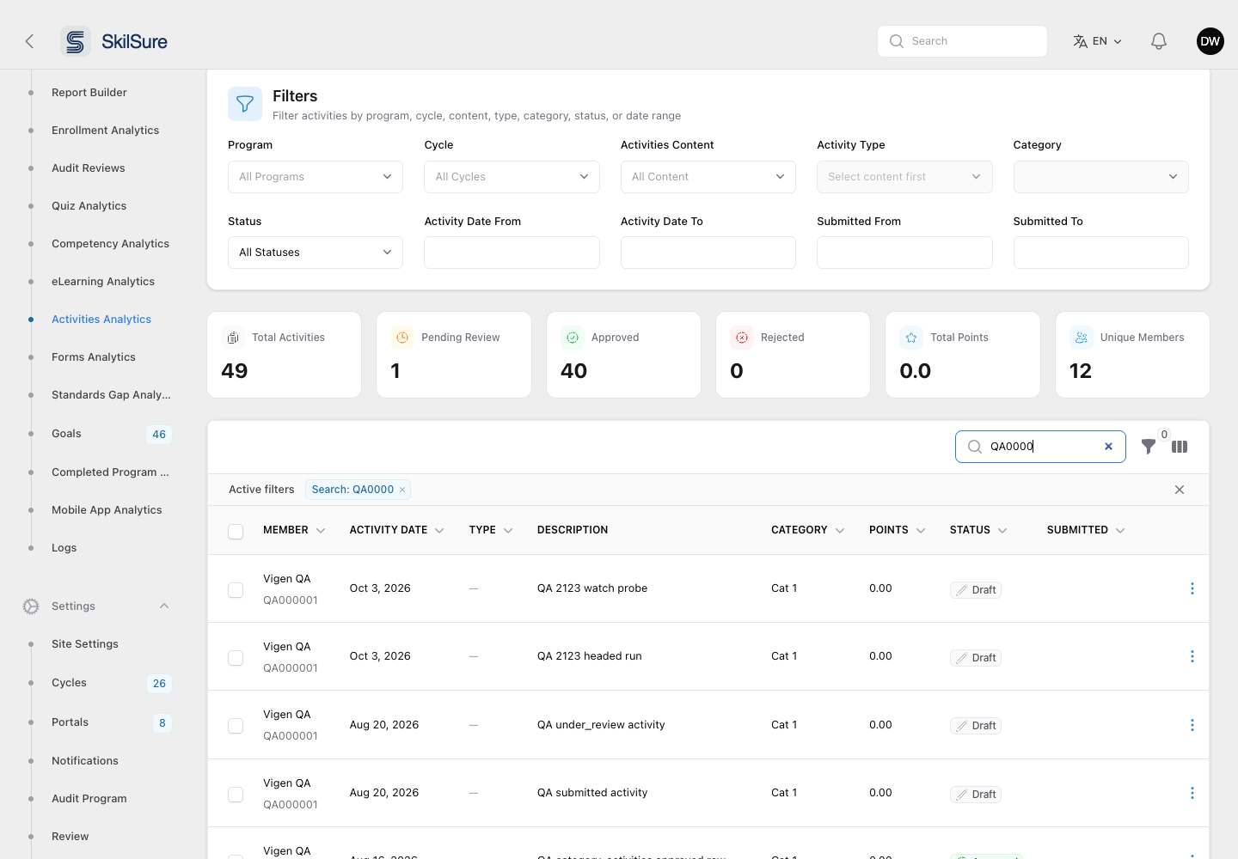
Task: Open the Cycles settings page
Action: coord(69,683)
